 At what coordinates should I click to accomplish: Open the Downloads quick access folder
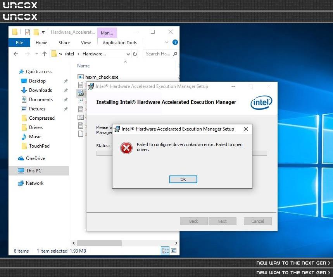click(40, 90)
